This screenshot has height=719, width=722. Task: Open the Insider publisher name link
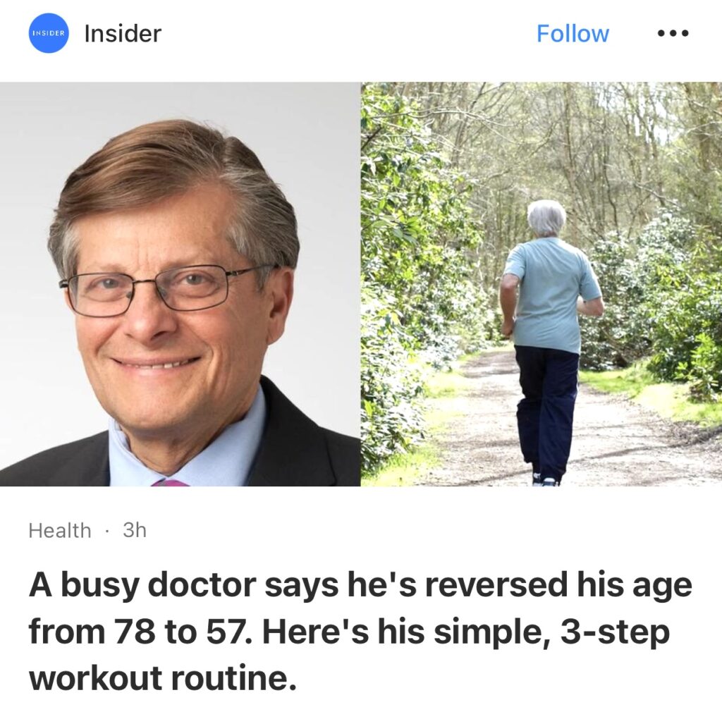pyautogui.click(x=123, y=33)
